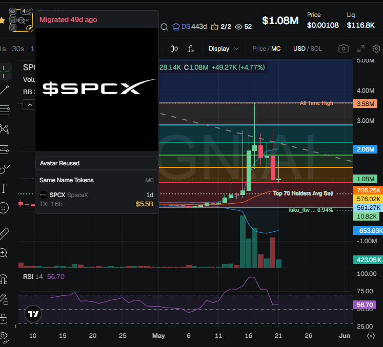
Task: Select the ruler measure tool
Action: click(5, 233)
